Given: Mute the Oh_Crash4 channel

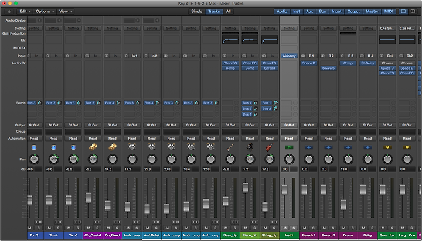Looking at the screenshot, I should tap(89, 228).
